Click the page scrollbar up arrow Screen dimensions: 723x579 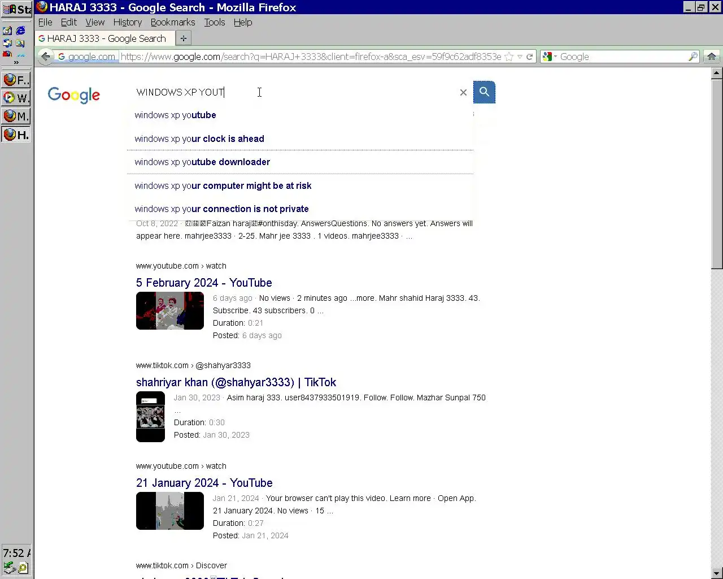coord(717,73)
